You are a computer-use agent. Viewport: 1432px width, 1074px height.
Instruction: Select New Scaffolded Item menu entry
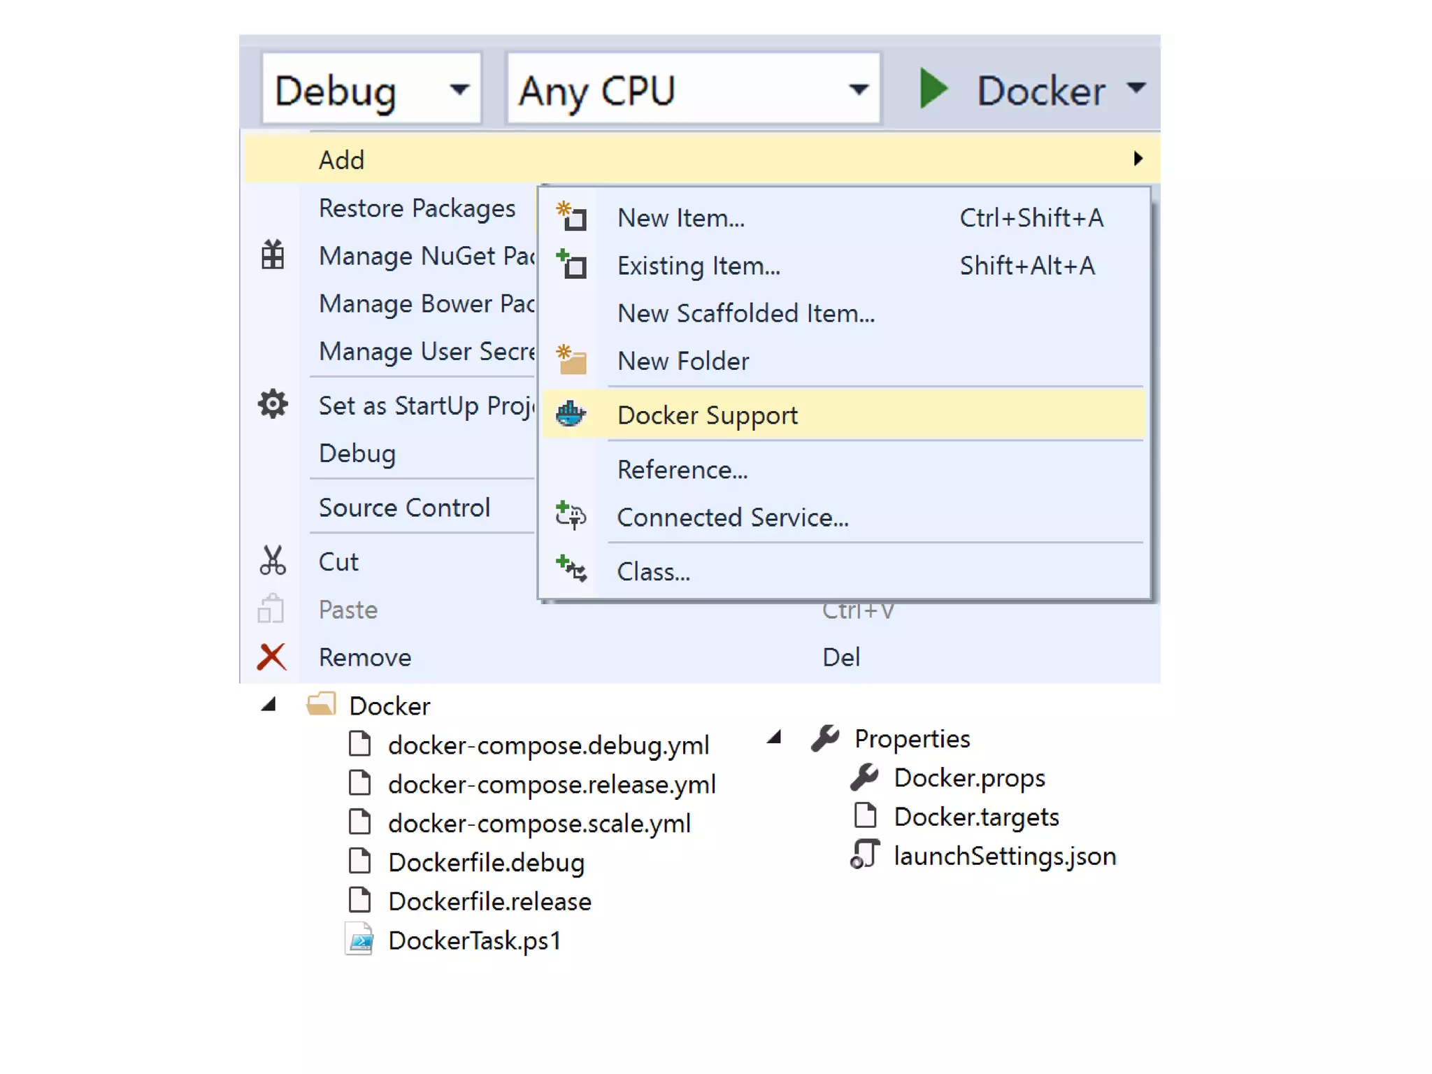745,313
